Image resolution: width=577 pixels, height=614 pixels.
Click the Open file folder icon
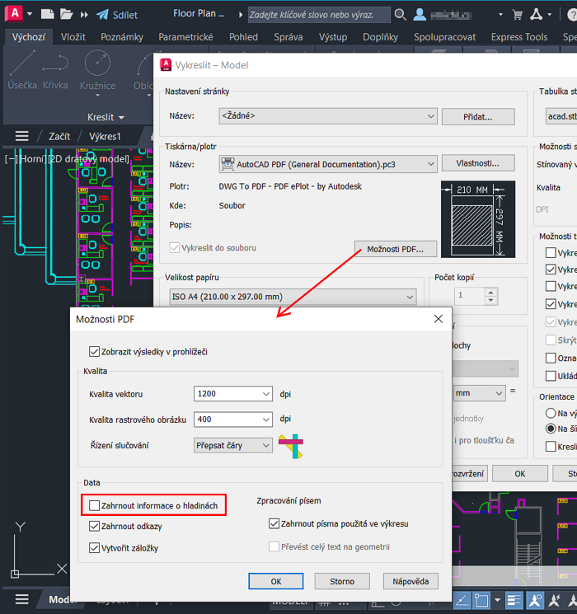tap(68, 15)
